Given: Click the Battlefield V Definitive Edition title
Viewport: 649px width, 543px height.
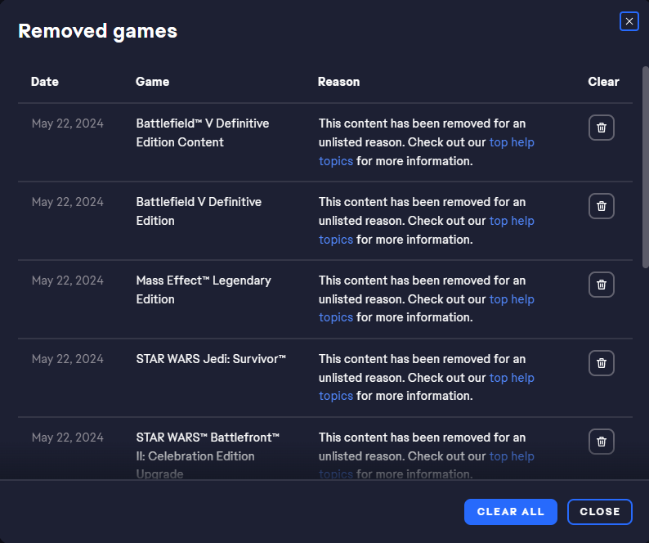Looking at the screenshot, I should tap(199, 211).
